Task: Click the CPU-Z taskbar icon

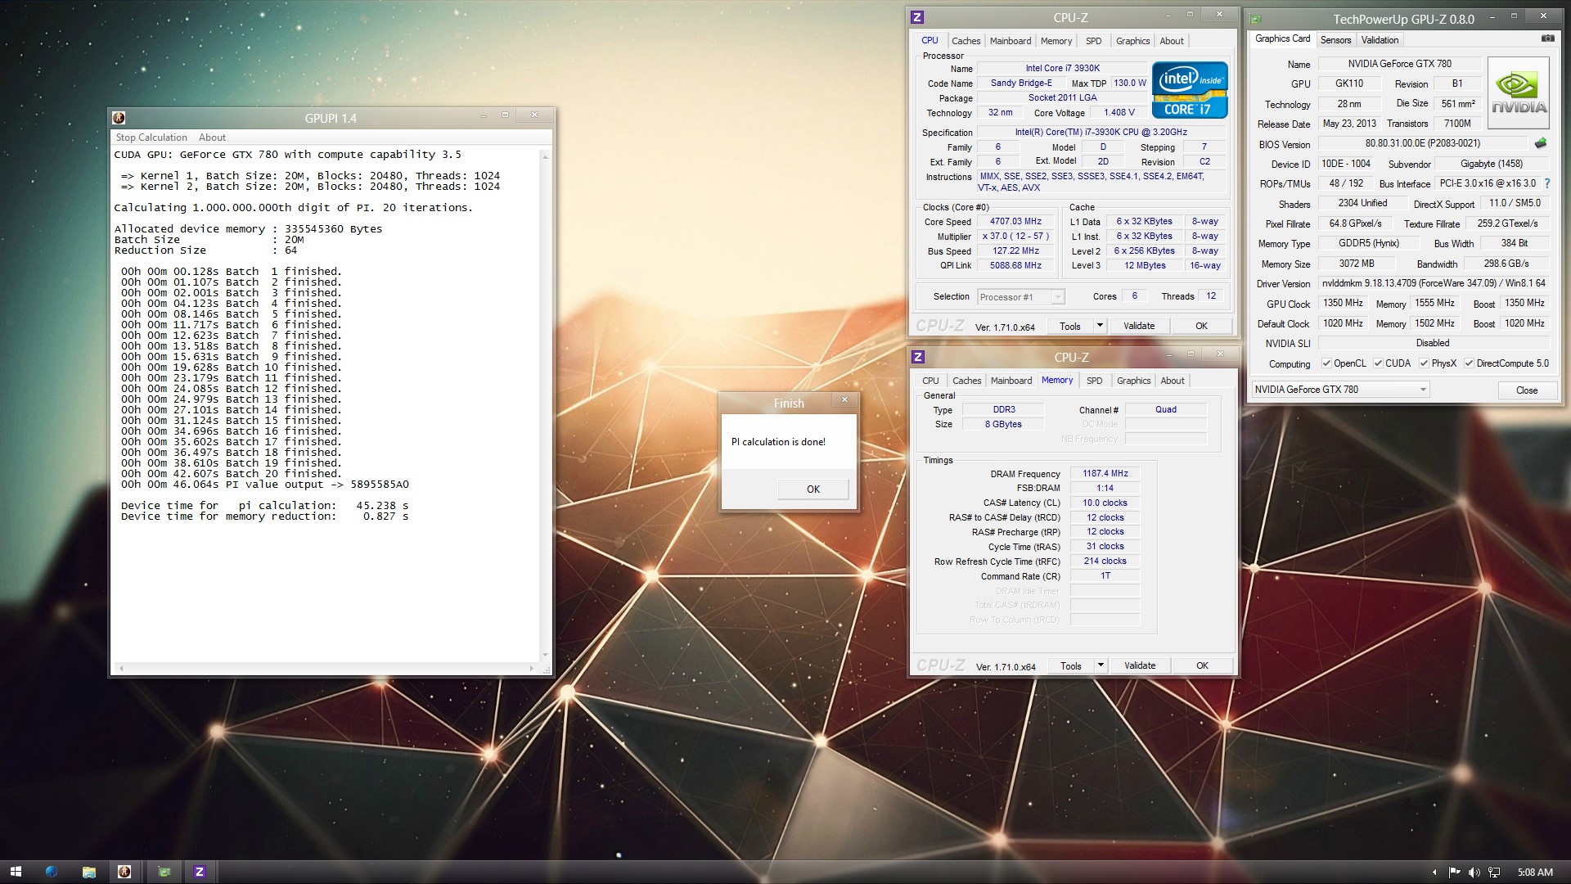Action: pyautogui.click(x=200, y=872)
